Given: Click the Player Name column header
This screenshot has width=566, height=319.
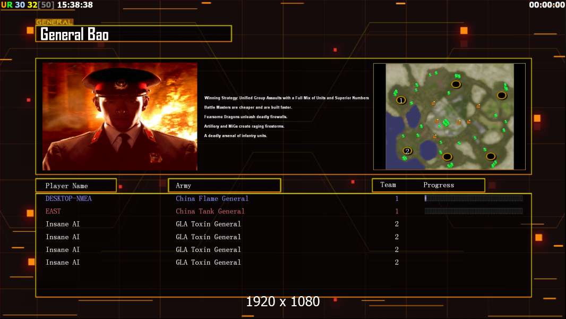Looking at the screenshot, I should pyautogui.click(x=76, y=186).
